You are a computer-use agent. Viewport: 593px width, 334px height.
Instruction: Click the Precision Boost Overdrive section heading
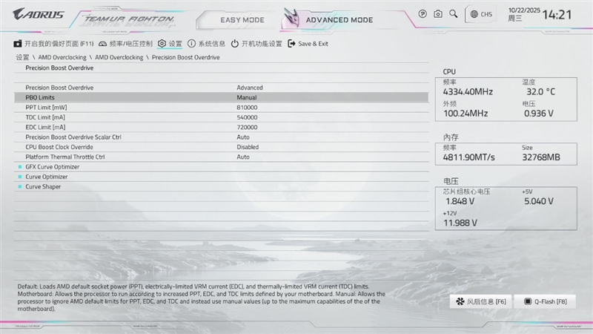59,68
